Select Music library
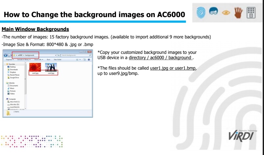Screen dimensions: 264x155 11,88
